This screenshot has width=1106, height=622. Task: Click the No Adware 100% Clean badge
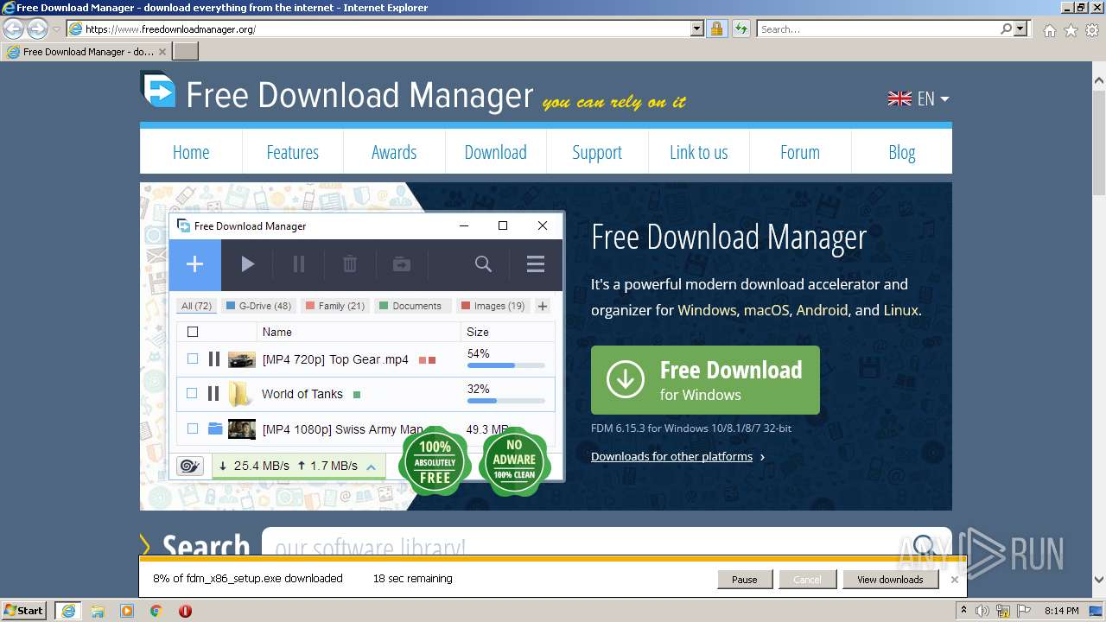click(514, 460)
